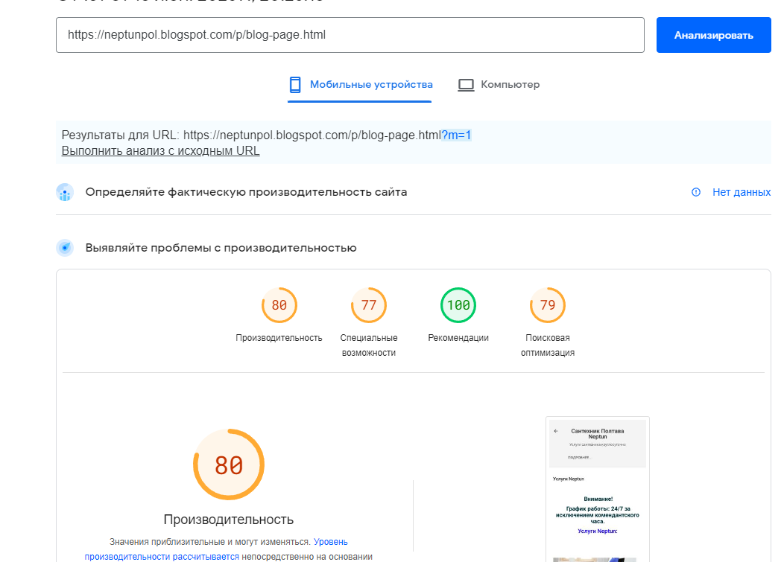Click the blue Анализировать button
The height and width of the screenshot is (562, 784).
click(713, 35)
